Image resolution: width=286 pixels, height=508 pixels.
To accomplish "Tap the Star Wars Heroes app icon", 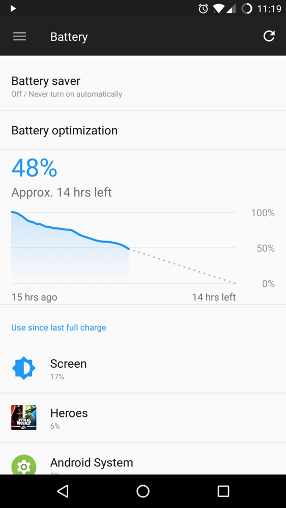I will (x=24, y=417).
